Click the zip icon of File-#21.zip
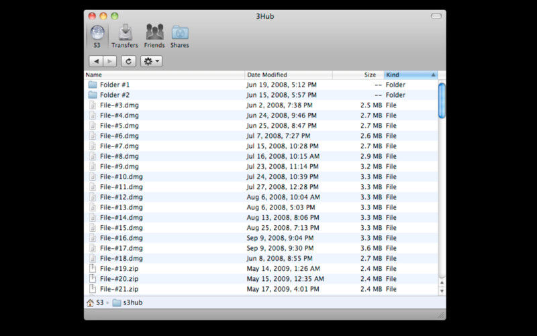 coord(93,289)
